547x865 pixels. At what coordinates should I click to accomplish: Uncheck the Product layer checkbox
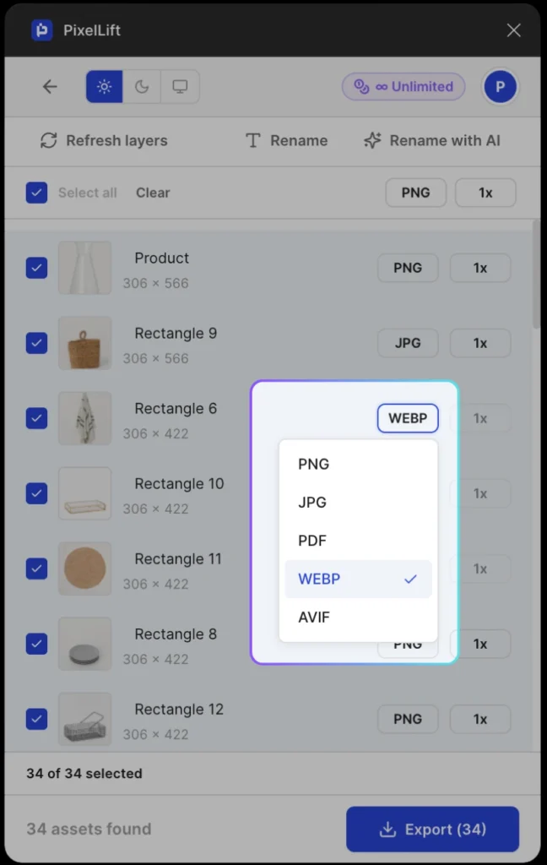36,268
